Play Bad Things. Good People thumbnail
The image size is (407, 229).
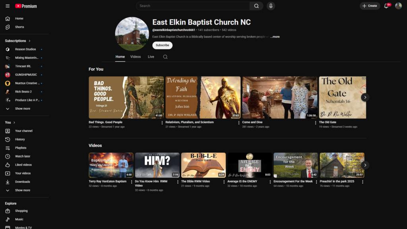click(x=126, y=97)
